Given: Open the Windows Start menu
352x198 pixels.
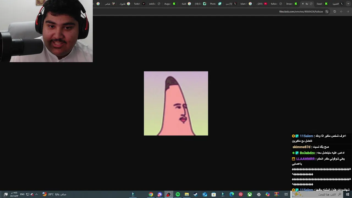Looking at the screenshot, I should coord(348,194).
